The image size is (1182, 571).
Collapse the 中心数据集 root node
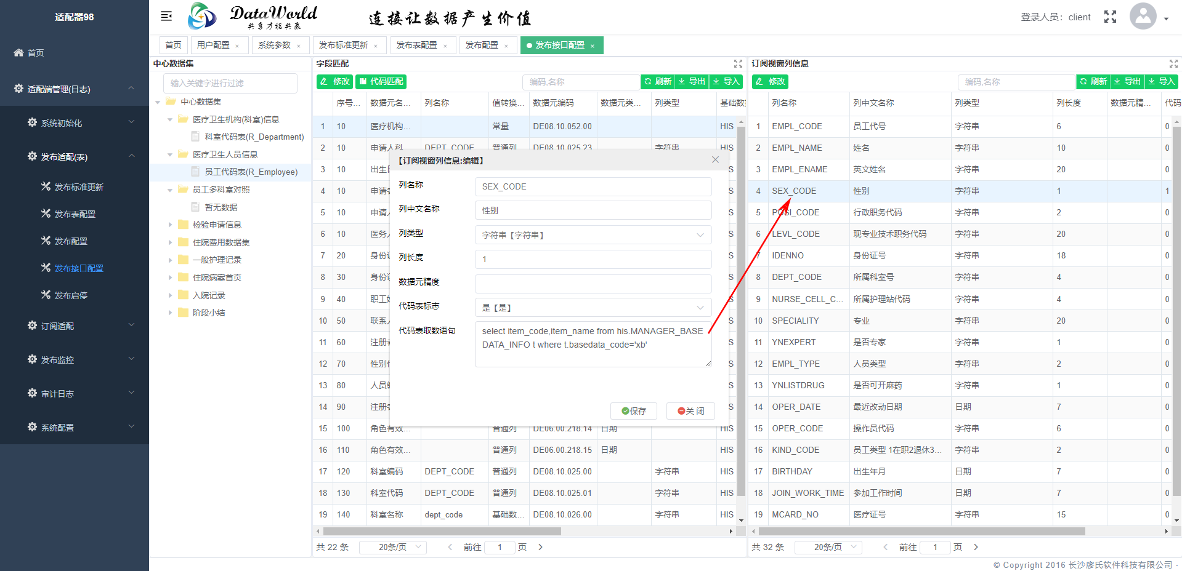[158, 102]
